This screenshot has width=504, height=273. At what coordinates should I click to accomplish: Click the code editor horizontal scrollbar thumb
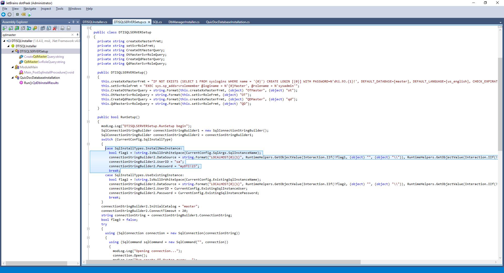[x=223, y=262]
